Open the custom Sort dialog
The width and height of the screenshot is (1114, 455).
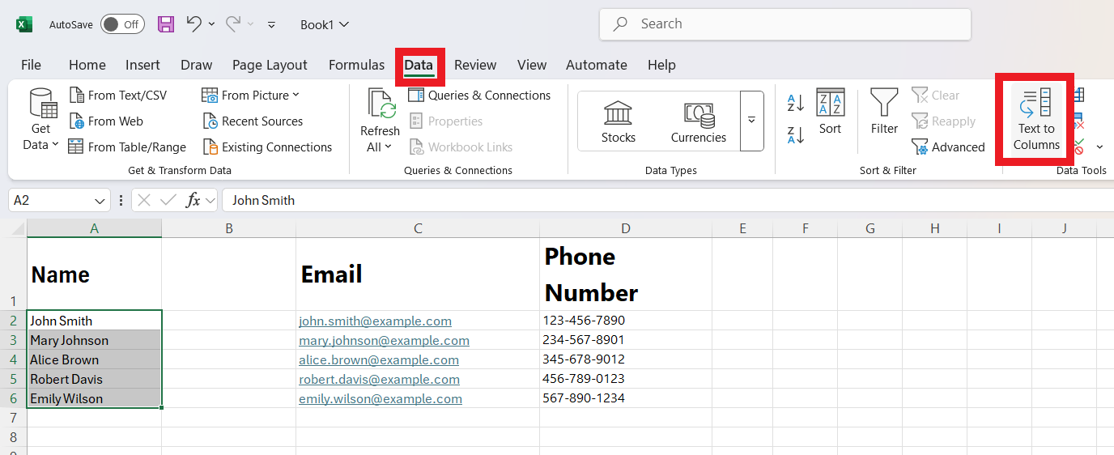click(831, 112)
